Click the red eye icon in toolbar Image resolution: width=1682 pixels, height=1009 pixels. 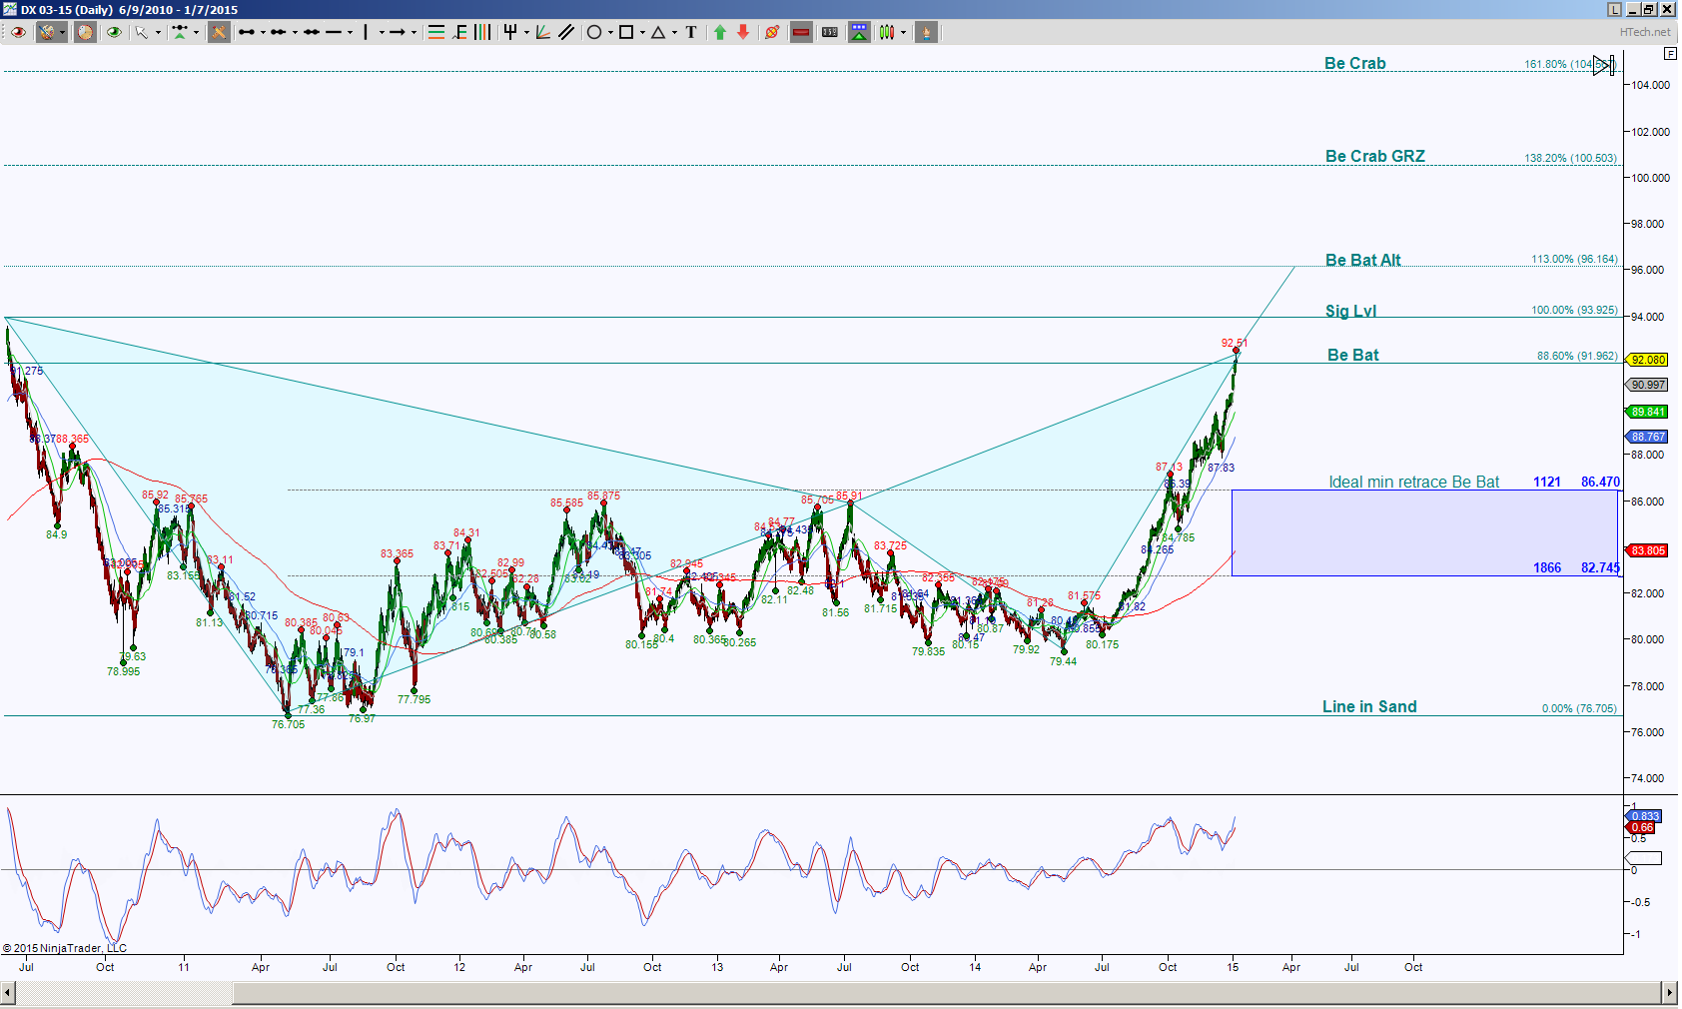(x=18, y=32)
